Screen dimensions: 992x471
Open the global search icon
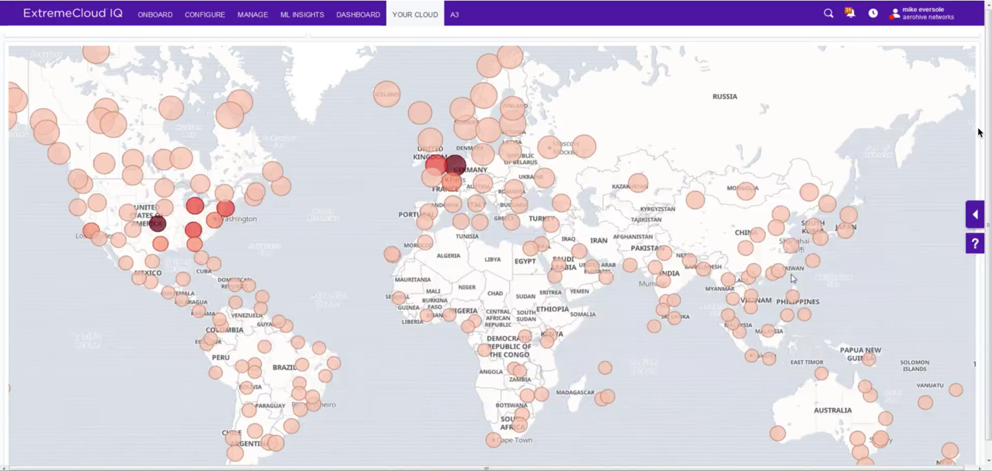[828, 13]
